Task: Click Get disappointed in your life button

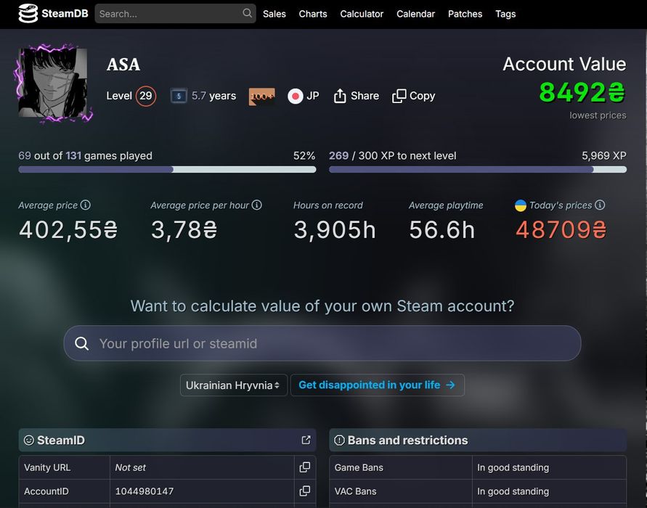Action: [377, 385]
